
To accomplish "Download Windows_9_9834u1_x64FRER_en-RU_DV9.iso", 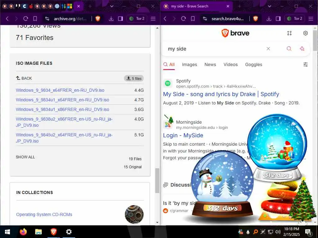I will click(x=62, y=100).
